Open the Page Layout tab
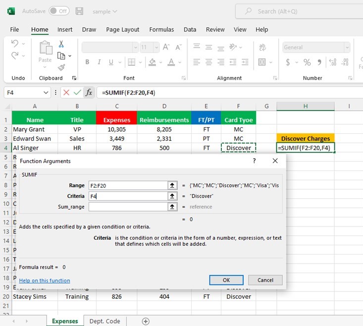Screen dimensions: 363x326 (123, 30)
